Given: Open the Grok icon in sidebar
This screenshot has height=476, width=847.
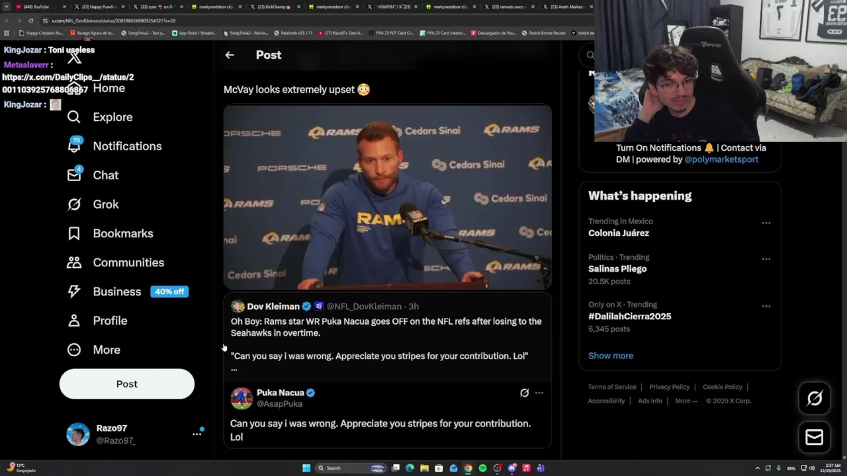Looking at the screenshot, I should click(74, 204).
